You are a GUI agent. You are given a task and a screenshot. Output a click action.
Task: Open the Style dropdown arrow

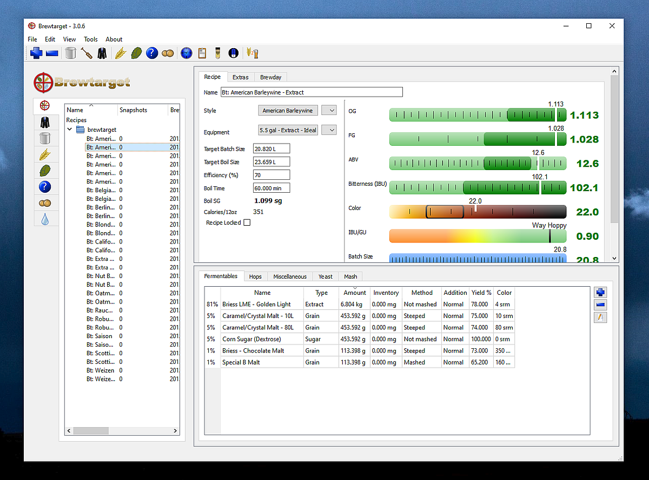[329, 110]
